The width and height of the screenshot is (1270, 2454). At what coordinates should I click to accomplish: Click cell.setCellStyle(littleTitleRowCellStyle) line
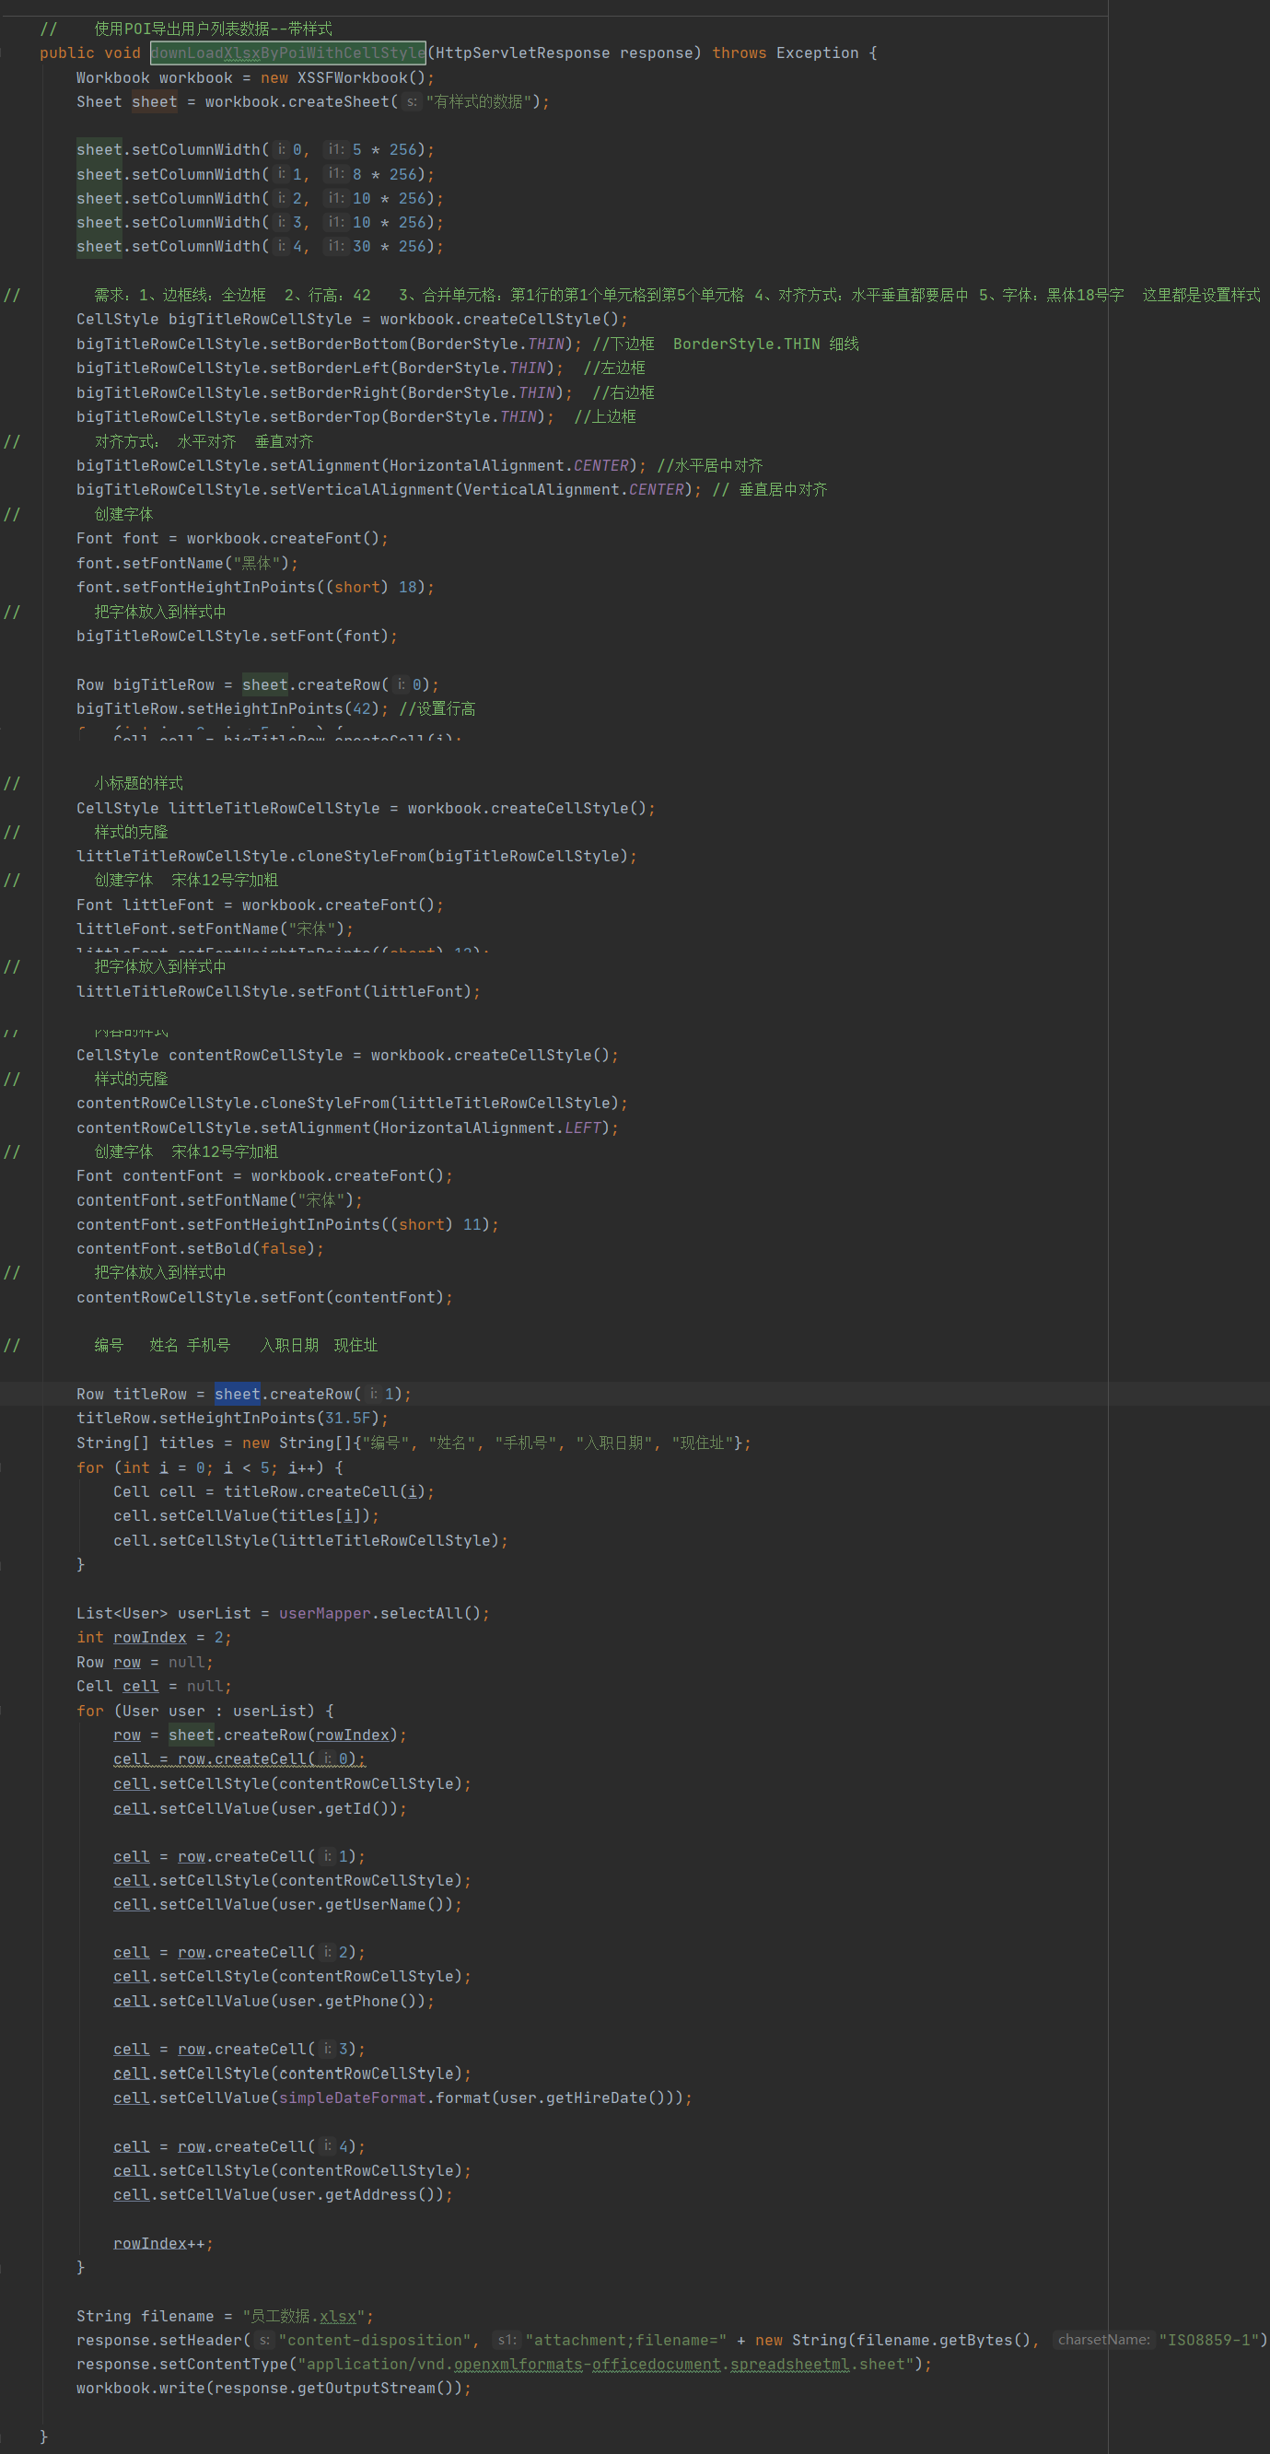[310, 1540]
